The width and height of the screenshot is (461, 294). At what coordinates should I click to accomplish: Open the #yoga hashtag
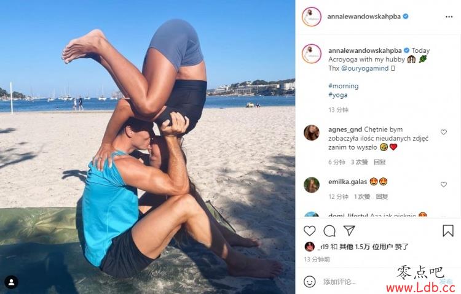[x=338, y=95]
